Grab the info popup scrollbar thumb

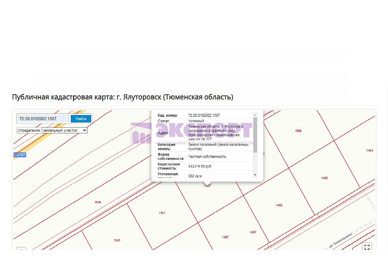pos(255,135)
